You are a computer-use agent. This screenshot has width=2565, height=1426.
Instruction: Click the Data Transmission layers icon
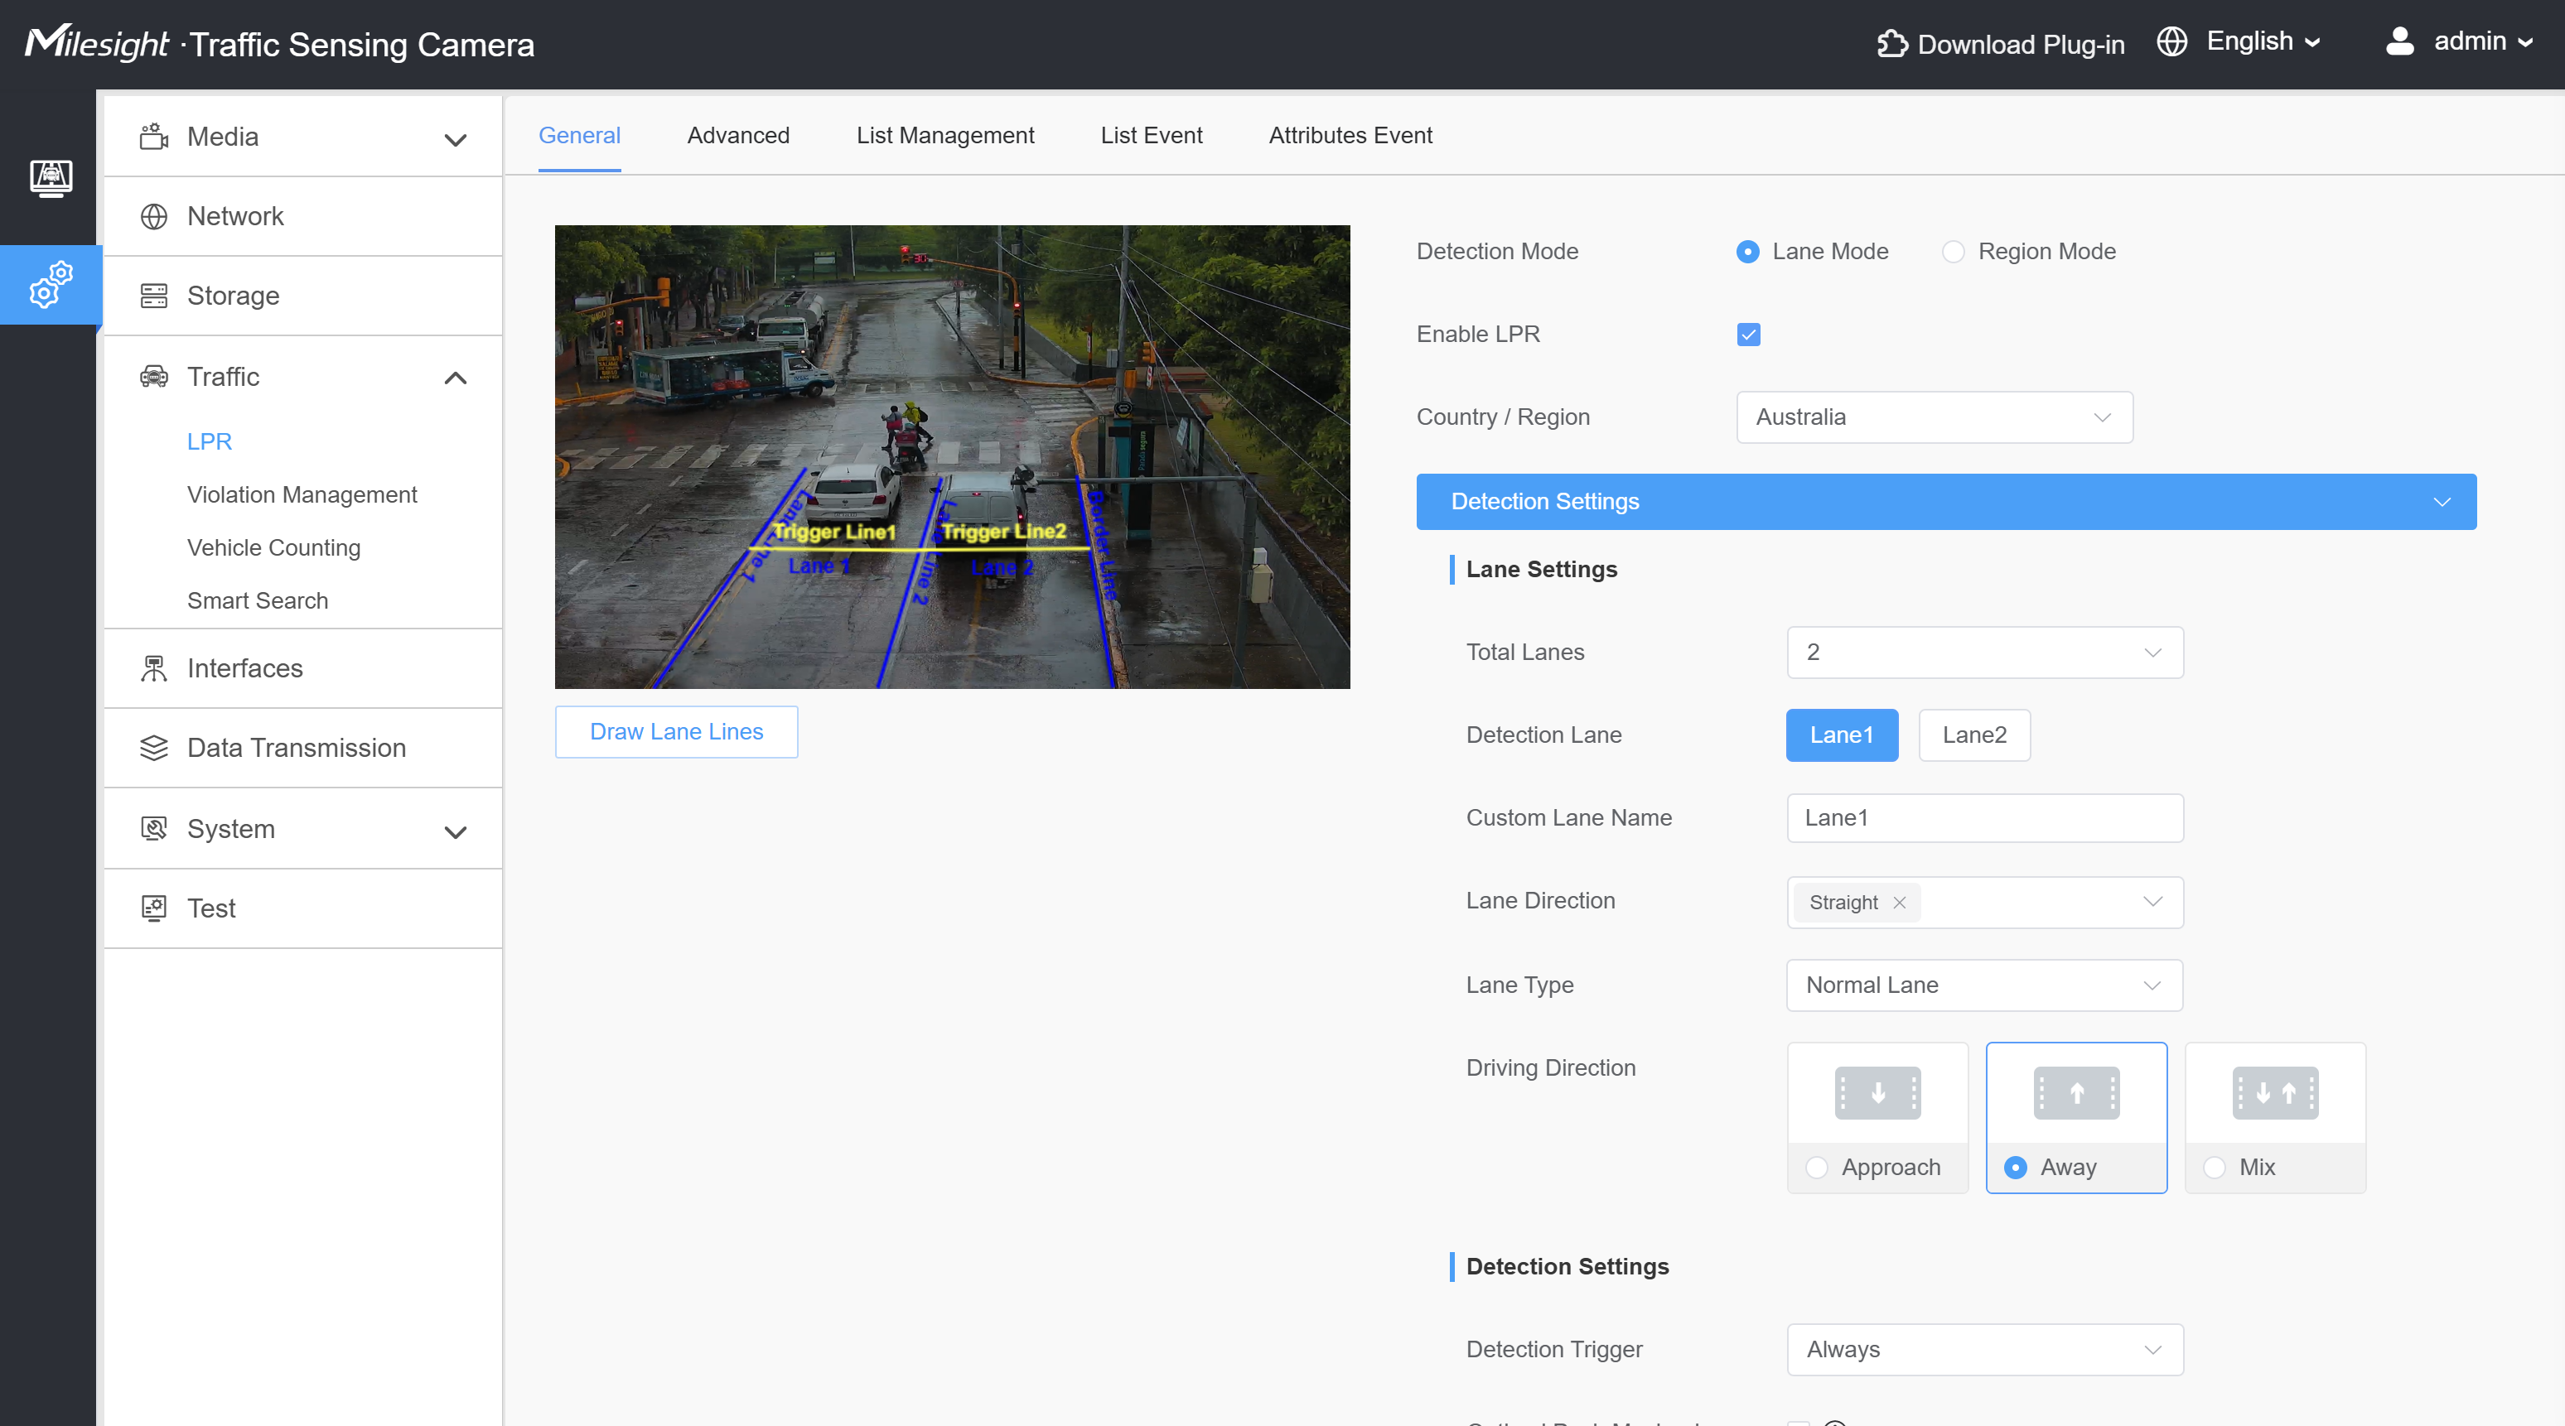[x=153, y=747]
